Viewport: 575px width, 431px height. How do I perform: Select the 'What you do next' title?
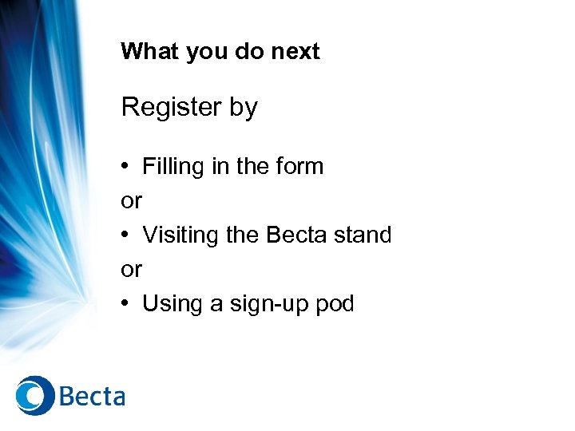tap(220, 52)
